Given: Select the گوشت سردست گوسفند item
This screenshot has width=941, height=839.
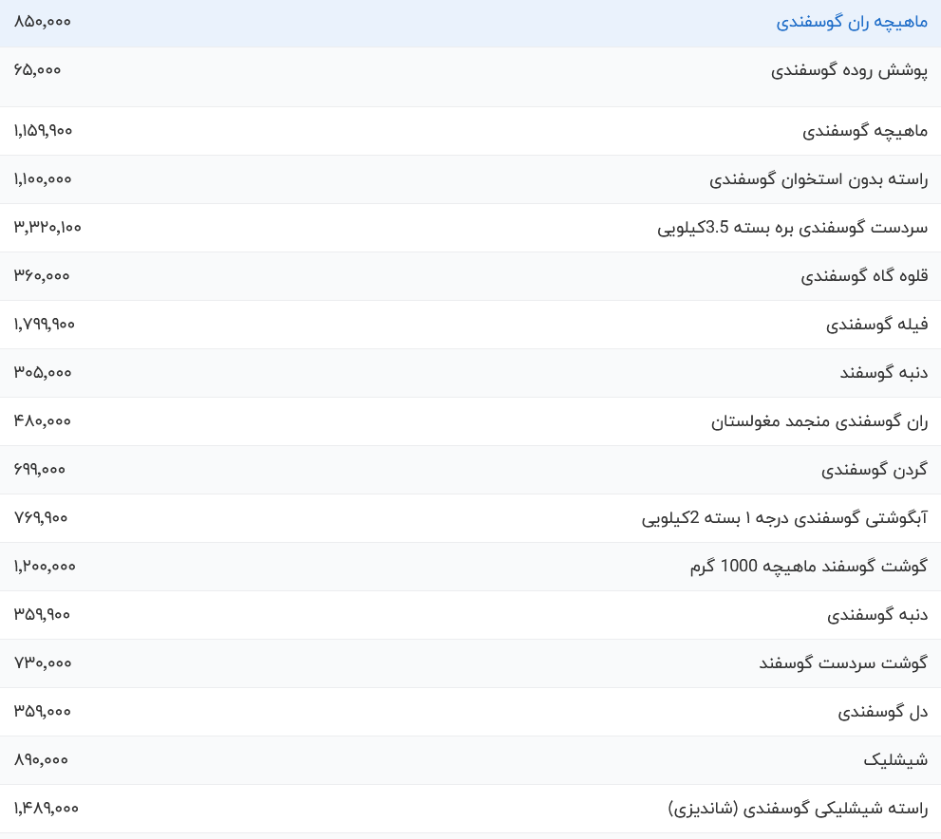Looking at the screenshot, I should pos(843,663).
